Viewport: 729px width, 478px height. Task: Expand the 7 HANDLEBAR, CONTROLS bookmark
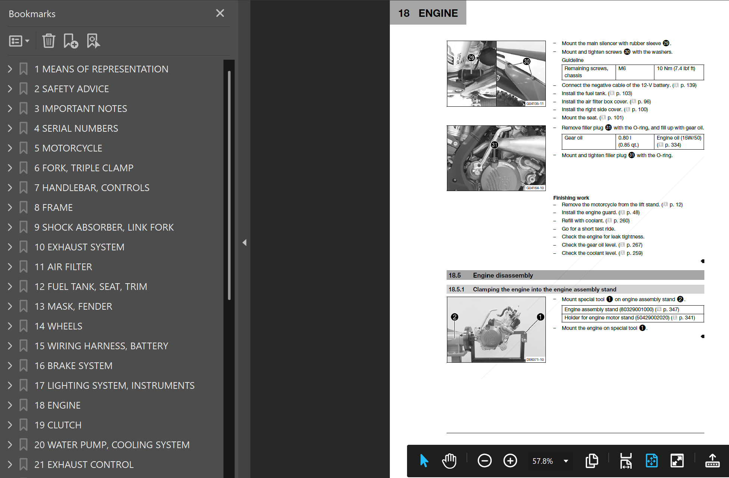pos(10,188)
